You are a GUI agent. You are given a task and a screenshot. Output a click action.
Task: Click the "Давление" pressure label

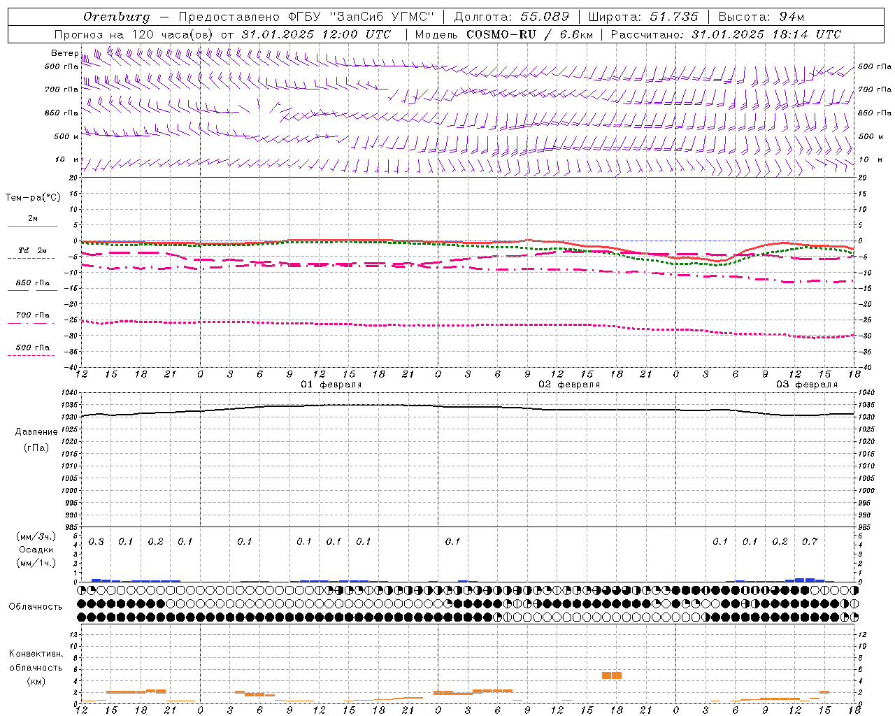pos(36,432)
